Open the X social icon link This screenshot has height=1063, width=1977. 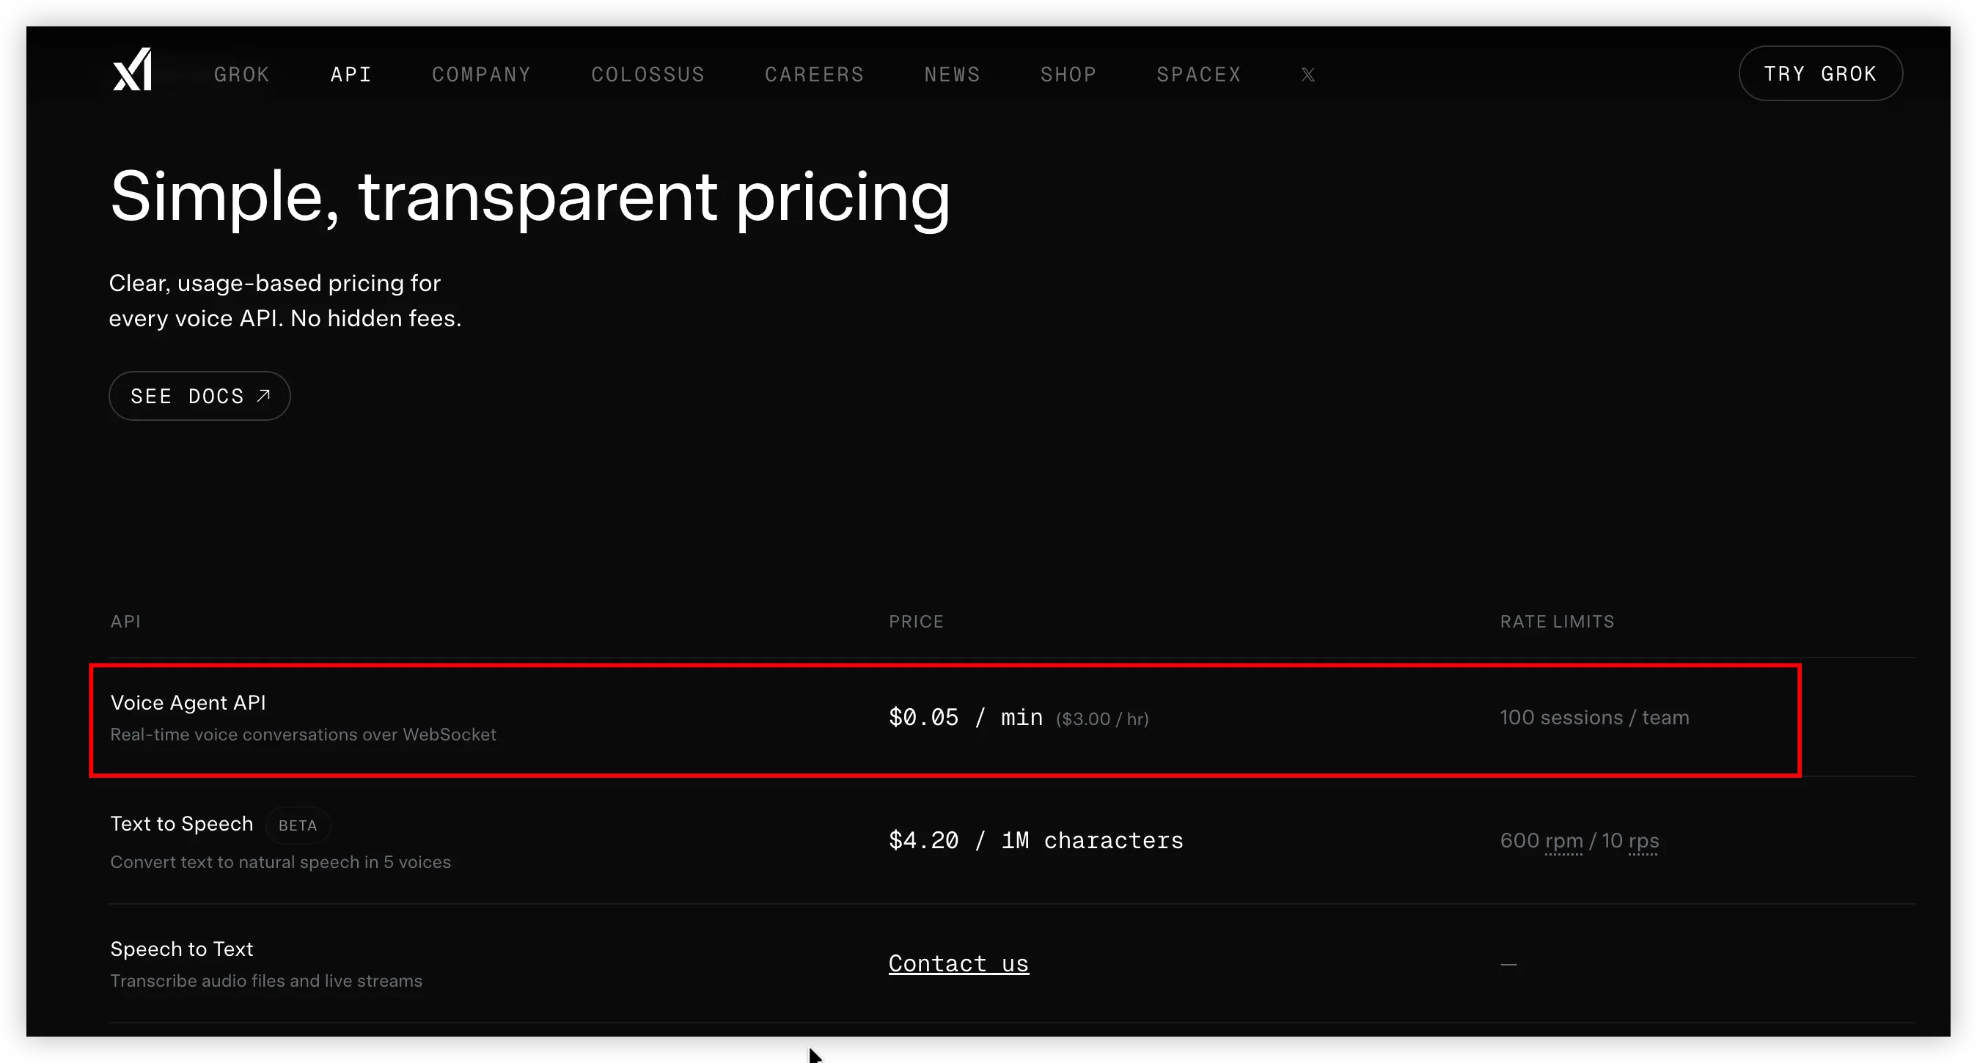click(x=1307, y=75)
